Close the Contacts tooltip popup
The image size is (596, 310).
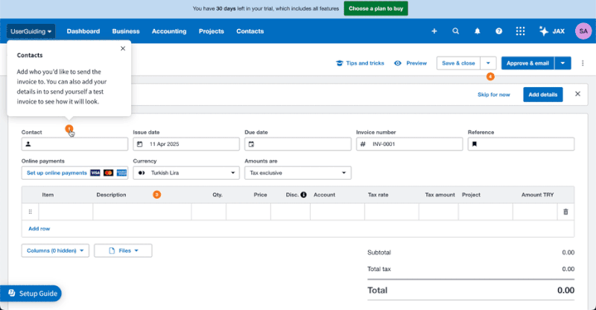(x=123, y=48)
